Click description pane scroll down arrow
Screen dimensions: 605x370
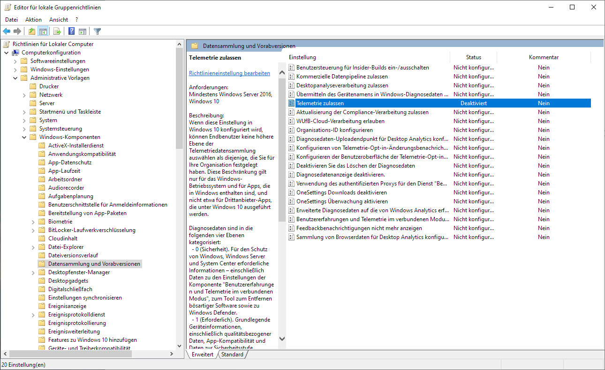tap(282, 339)
